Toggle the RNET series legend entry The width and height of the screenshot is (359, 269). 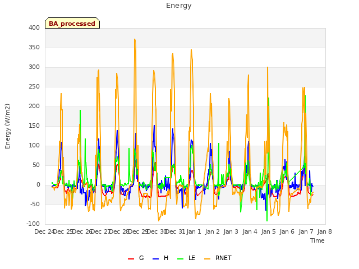218,258
